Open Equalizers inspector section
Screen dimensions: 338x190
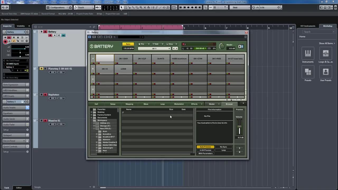pyautogui.click(x=16, y=113)
